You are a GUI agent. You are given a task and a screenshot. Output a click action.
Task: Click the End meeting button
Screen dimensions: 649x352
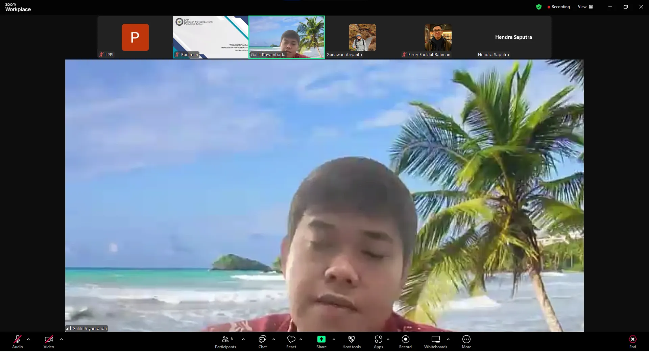[x=632, y=342]
